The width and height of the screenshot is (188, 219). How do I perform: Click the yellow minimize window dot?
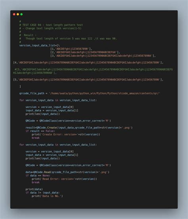point(18,14)
